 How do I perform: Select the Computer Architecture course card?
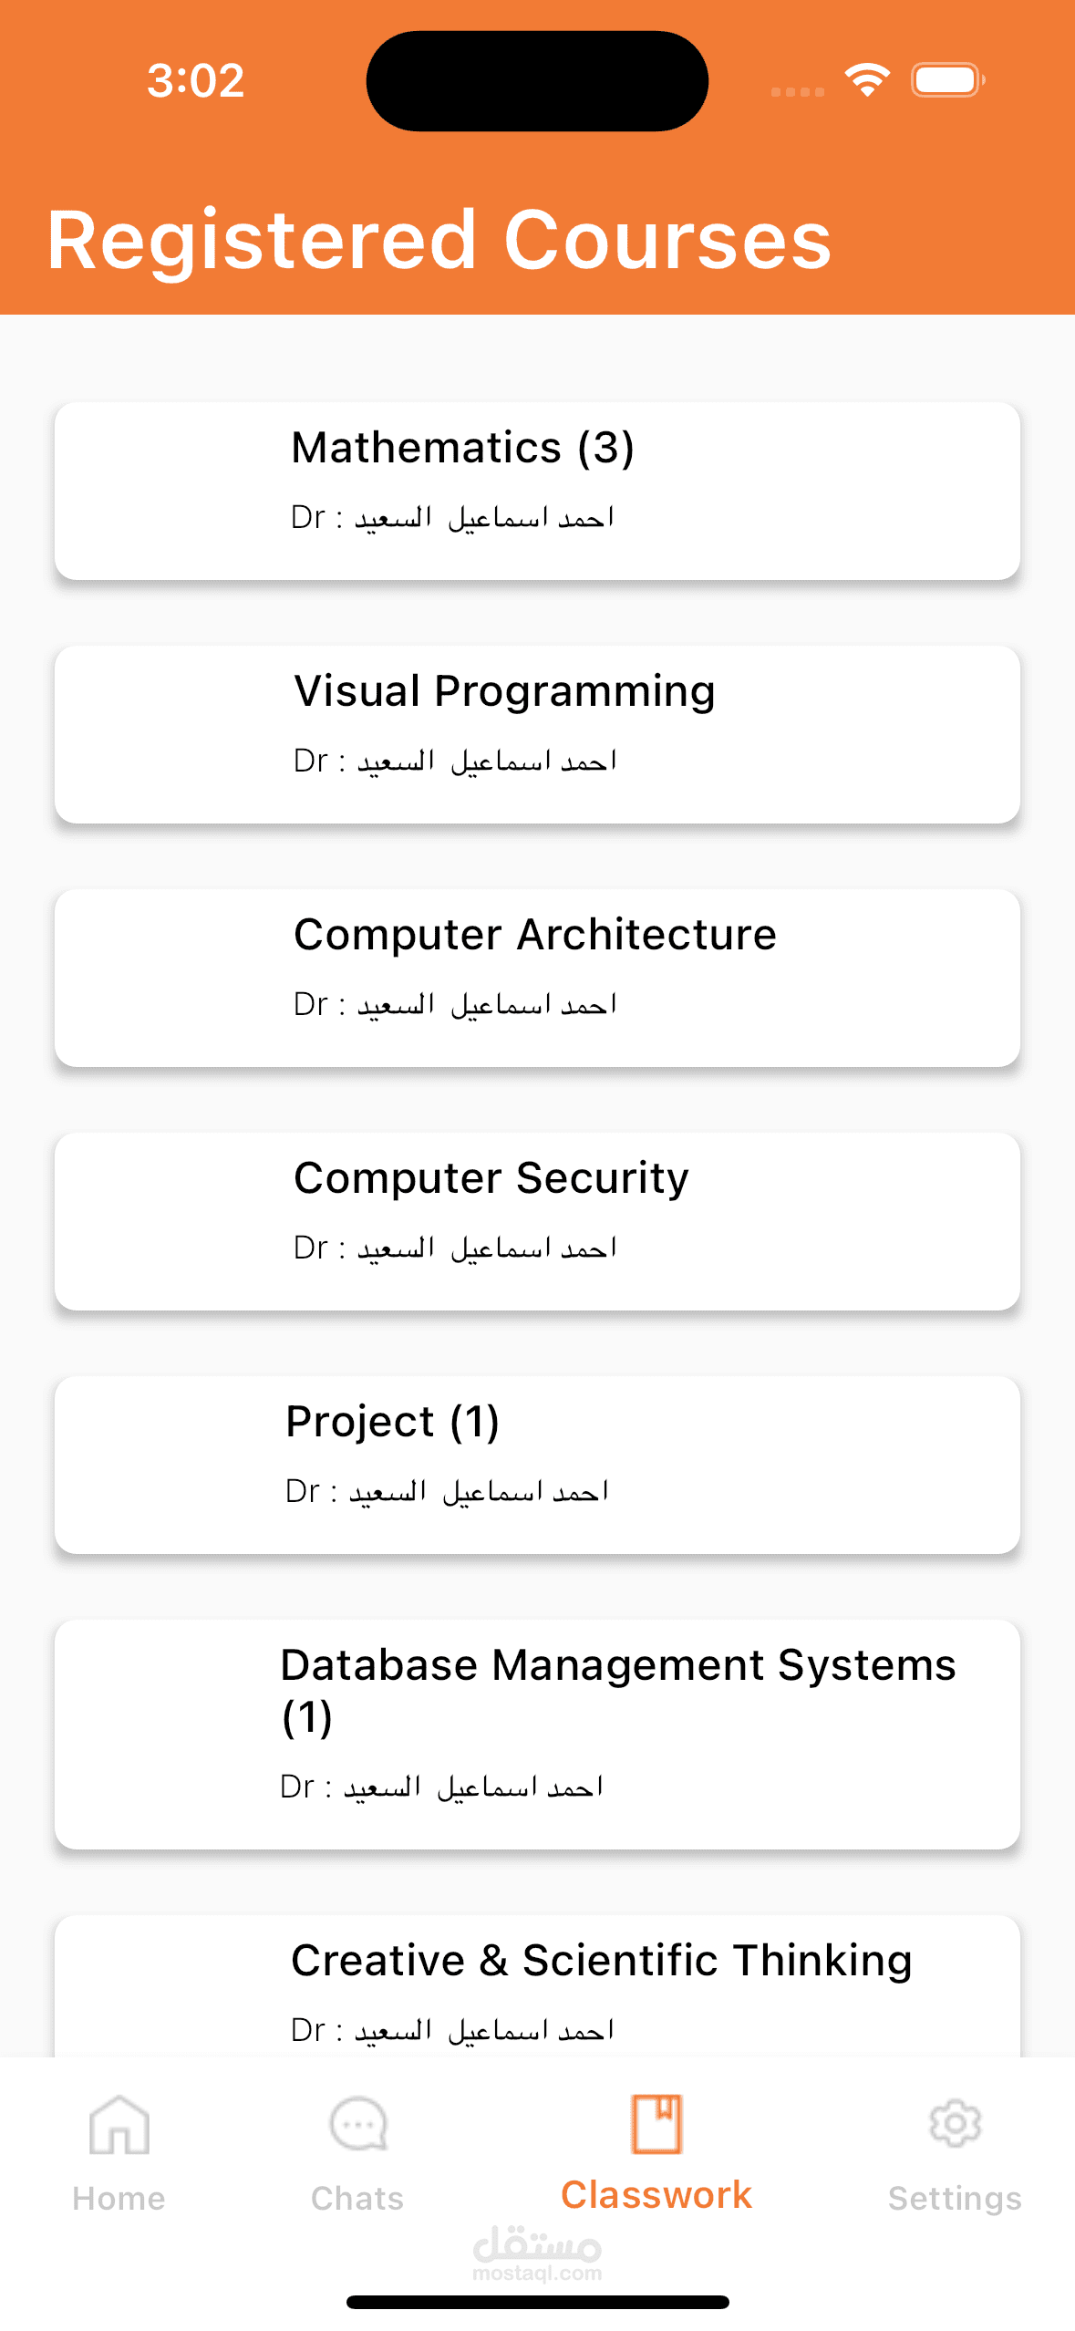point(537,978)
